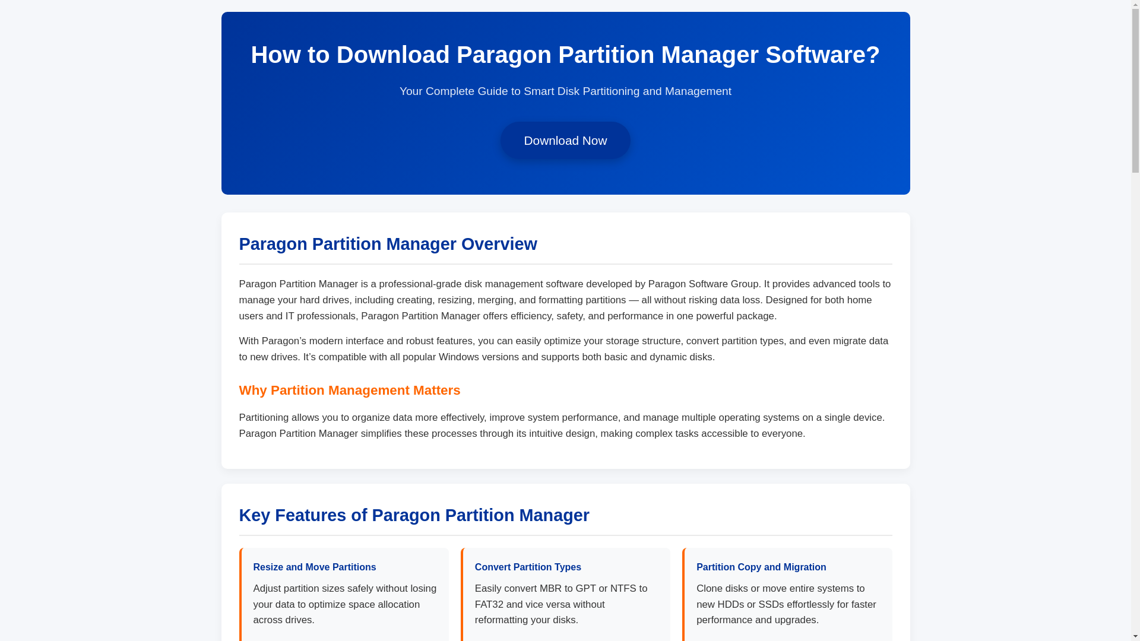Click the scrollbar up arrow
The width and height of the screenshot is (1140, 641).
tap(1135, 5)
